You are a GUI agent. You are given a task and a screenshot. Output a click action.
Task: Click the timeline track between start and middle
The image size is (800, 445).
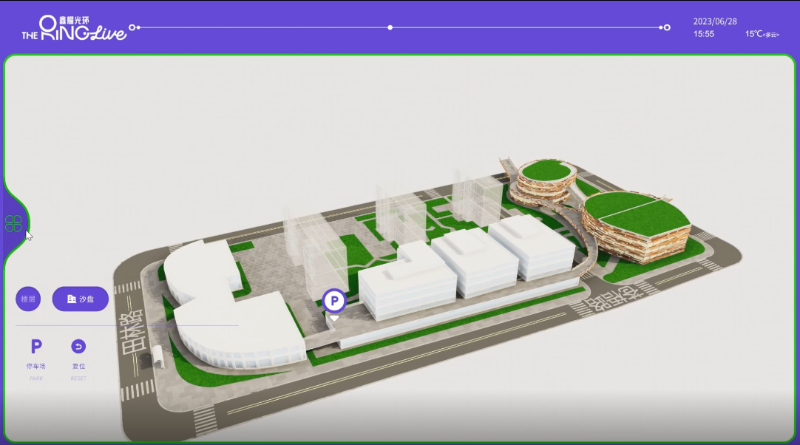262,28
